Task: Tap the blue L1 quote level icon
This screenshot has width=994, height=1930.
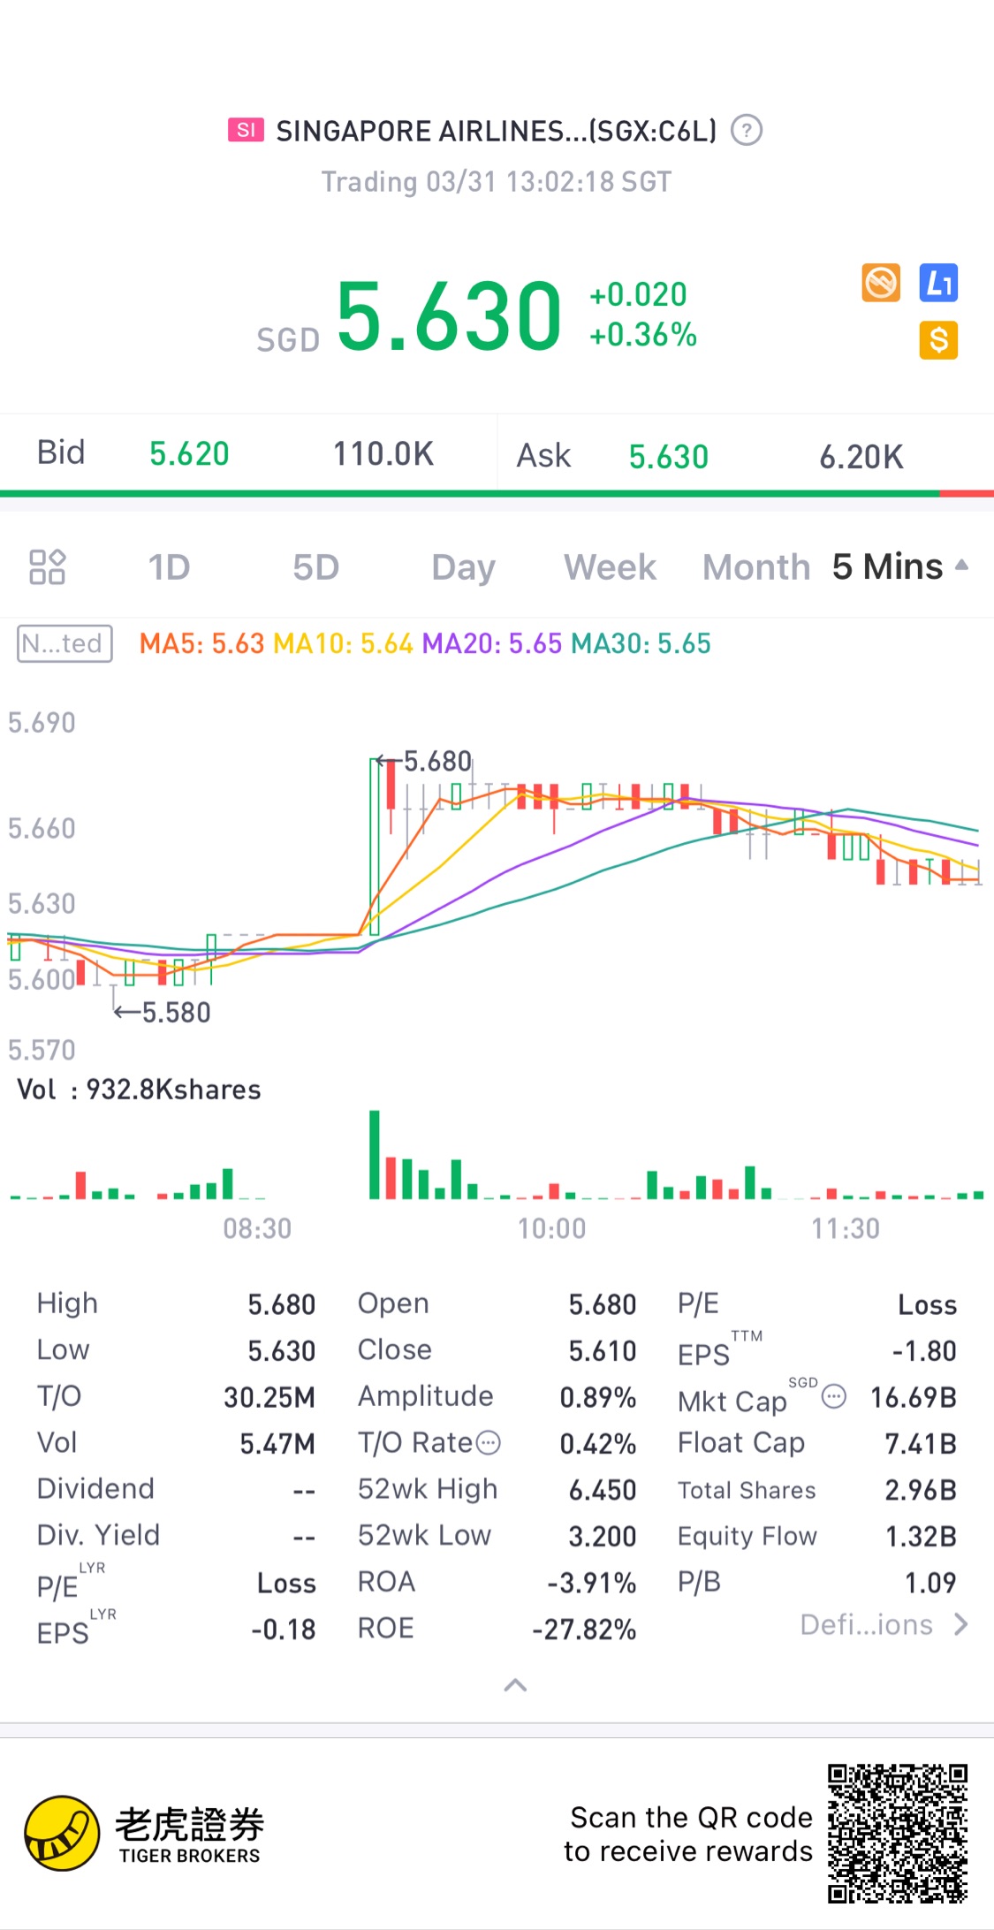Action: click(x=938, y=283)
